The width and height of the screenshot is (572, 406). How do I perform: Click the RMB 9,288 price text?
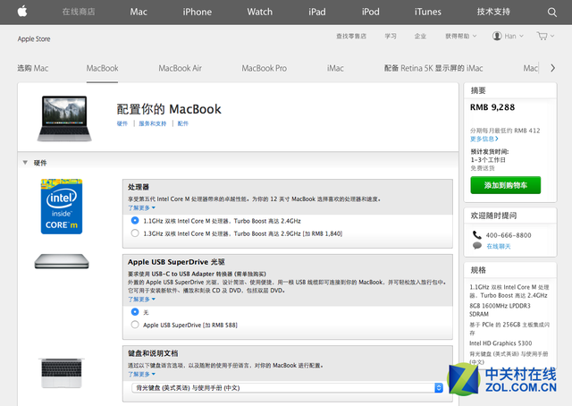492,107
